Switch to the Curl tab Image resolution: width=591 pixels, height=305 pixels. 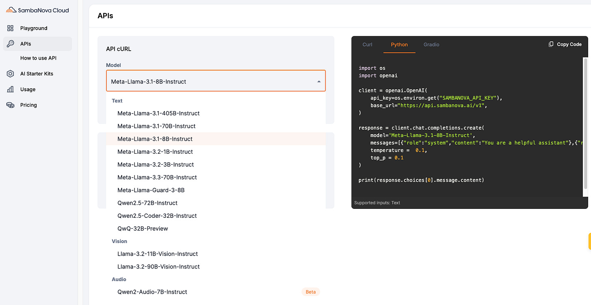tap(367, 44)
